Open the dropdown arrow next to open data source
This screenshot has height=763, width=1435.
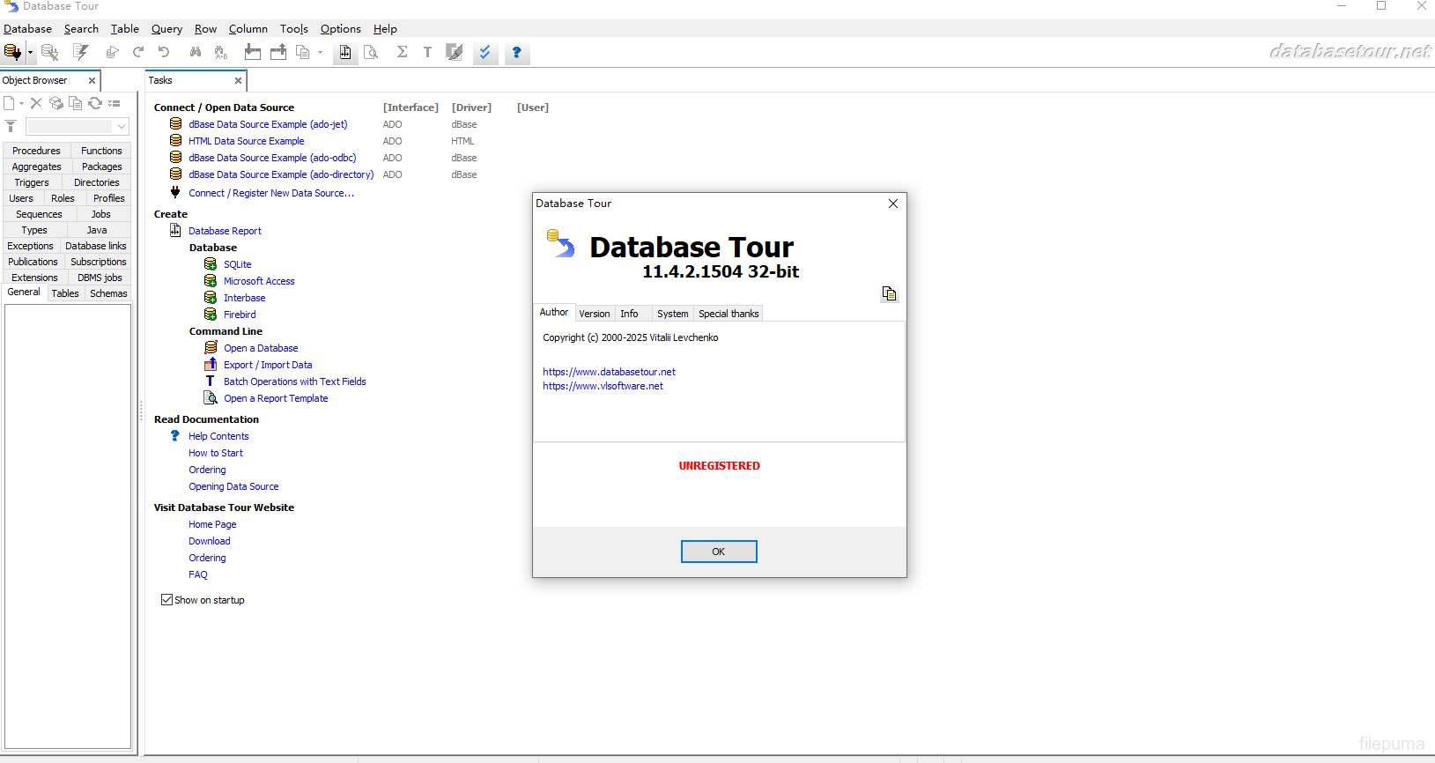[x=30, y=53]
